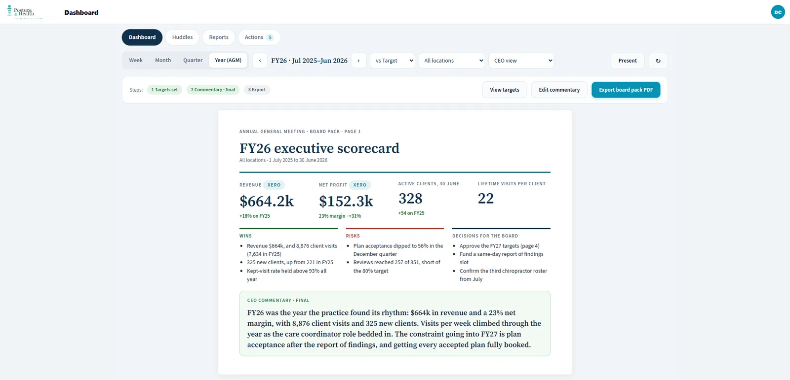Click 'Approve the FY27 targets (page 4)' item
Screen dimensions: 790x380
(x=500, y=246)
